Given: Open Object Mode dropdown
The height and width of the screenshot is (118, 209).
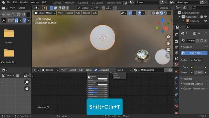Looking at the screenshot, I should click(45, 13).
